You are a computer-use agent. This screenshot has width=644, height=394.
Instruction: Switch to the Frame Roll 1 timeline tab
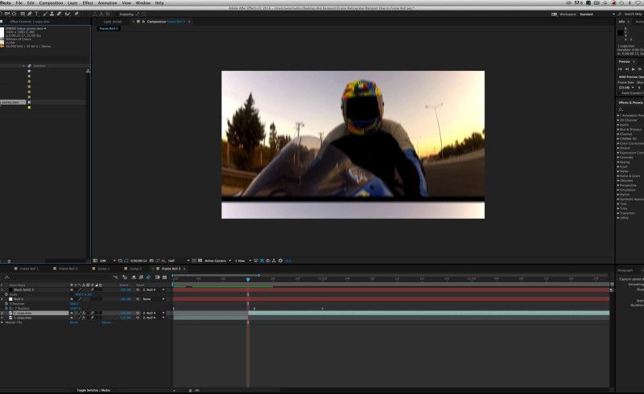pos(29,269)
